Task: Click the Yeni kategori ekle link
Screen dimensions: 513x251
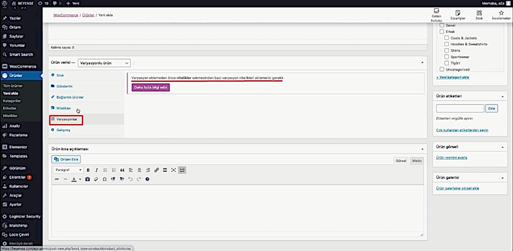Action: (x=452, y=77)
